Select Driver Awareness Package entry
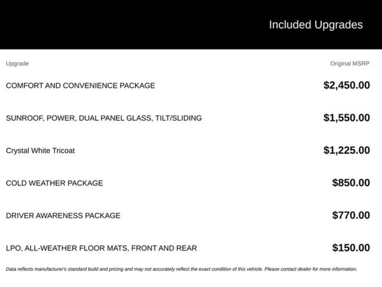The height and width of the screenshot is (287, 382). [63, 216]
